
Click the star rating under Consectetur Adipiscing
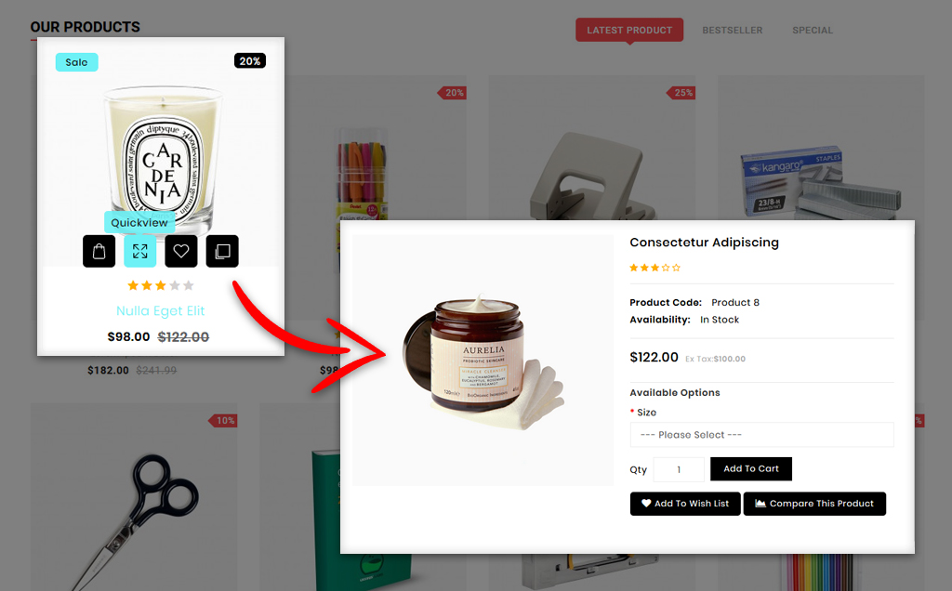pyautogui.click(x=655, y=268)
